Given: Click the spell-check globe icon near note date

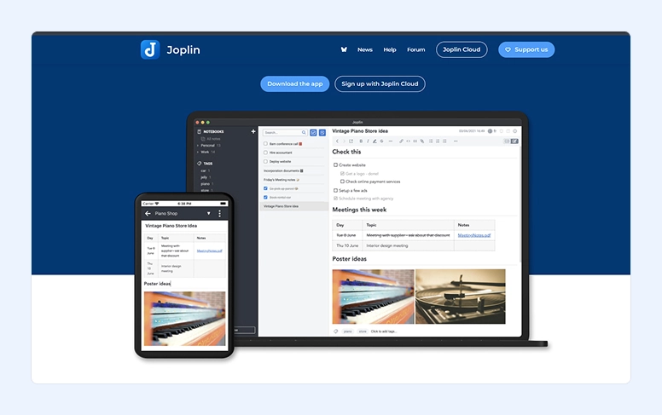Looking at the screenshot, I should tap(490, 131).
